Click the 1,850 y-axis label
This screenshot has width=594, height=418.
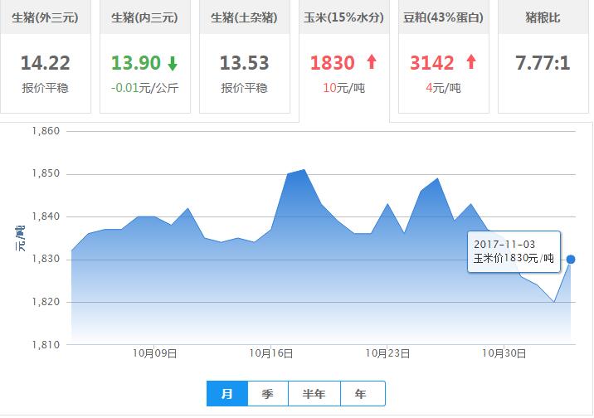click(46, 174)
